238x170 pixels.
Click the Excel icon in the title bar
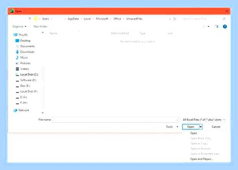point(12,11)
